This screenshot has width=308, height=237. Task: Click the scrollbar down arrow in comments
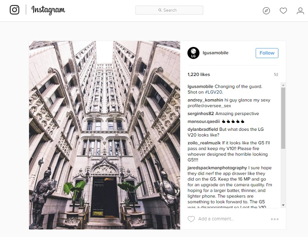click(x=283, y=205)
